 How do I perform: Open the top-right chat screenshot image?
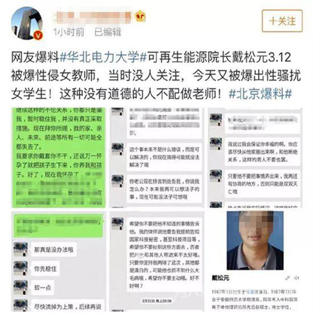[x=255, y=158]
